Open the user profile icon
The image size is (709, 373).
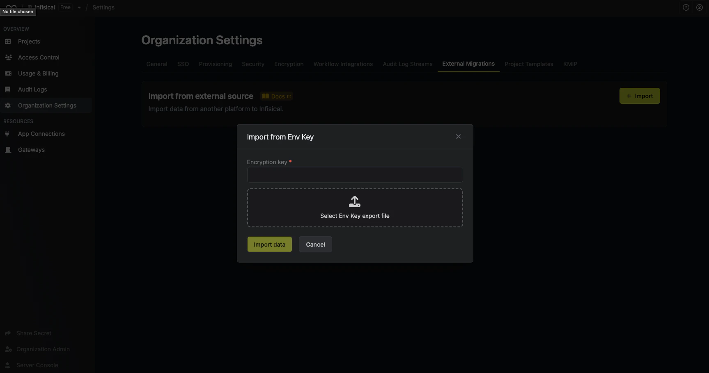[700, 7]
